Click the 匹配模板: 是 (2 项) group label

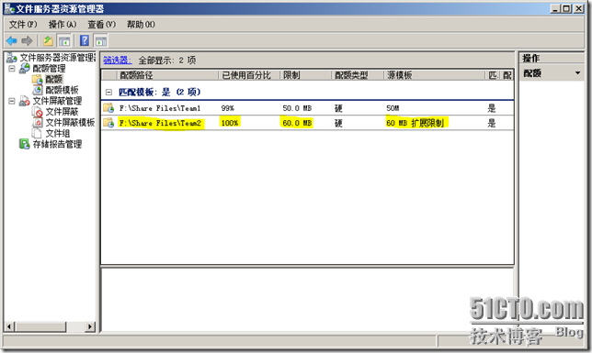point(159,92)
